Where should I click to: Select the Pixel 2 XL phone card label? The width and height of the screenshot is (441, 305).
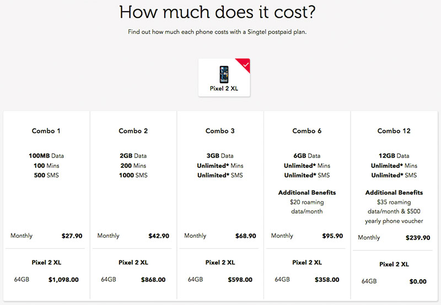click(224, 88)
